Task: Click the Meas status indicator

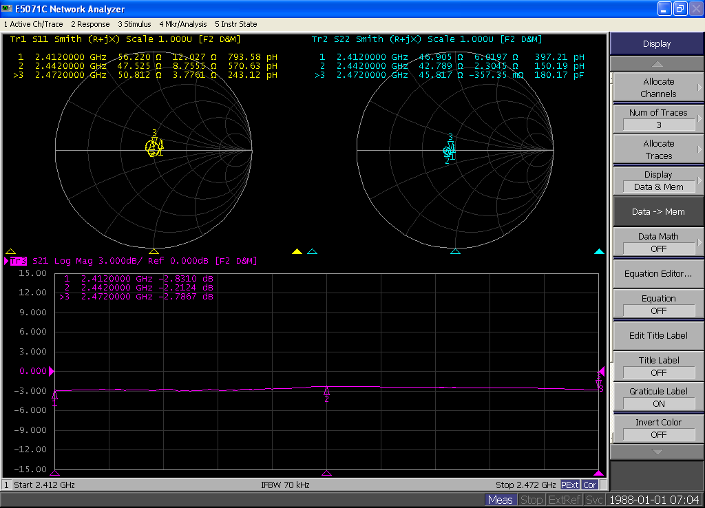Action: 500,500
